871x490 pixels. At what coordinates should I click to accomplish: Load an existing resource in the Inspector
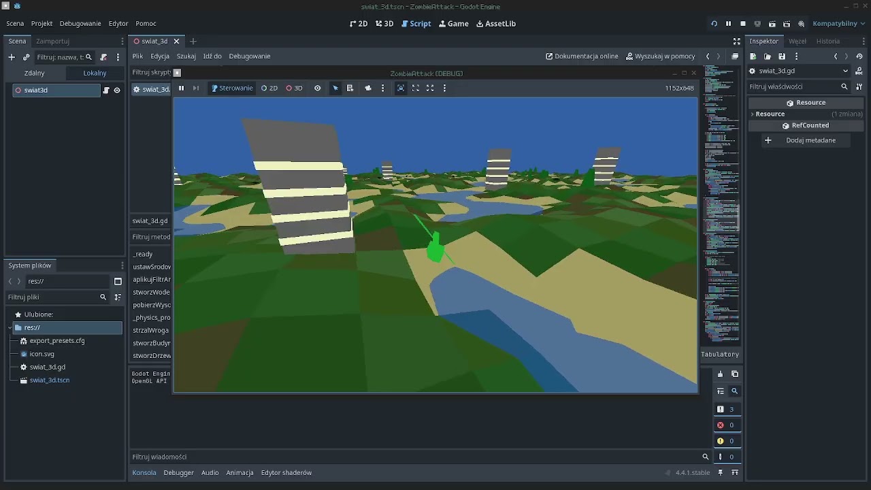click(x=768, y=56)
